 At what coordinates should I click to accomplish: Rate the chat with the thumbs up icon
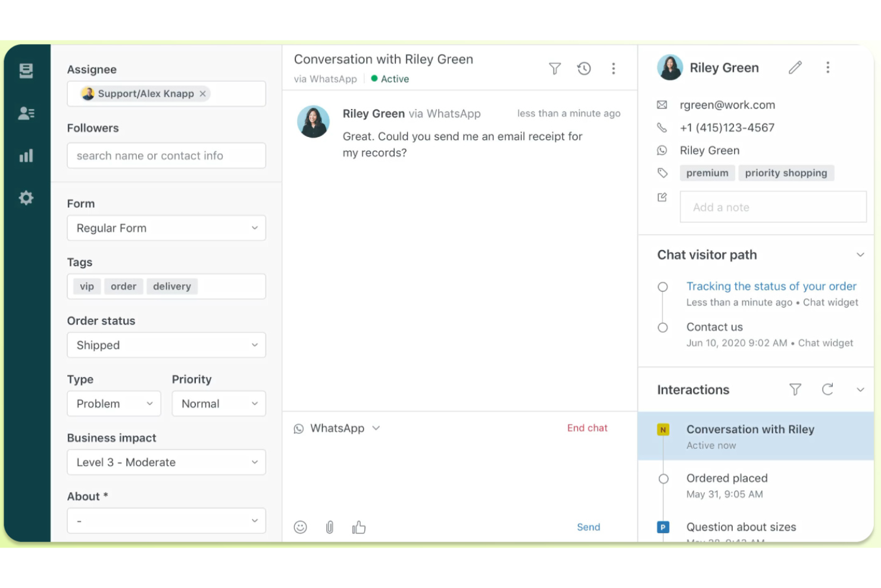coord(358,527)
